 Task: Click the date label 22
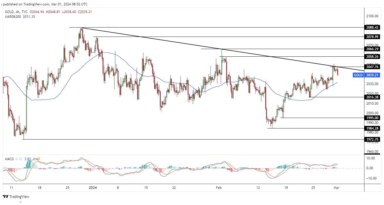pos(174,187)
